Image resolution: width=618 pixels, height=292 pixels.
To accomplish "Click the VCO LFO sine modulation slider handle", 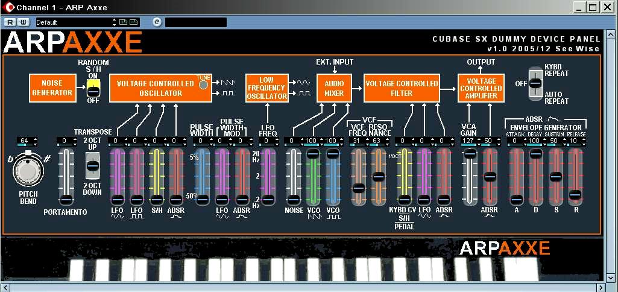I will tap(118, 200).
